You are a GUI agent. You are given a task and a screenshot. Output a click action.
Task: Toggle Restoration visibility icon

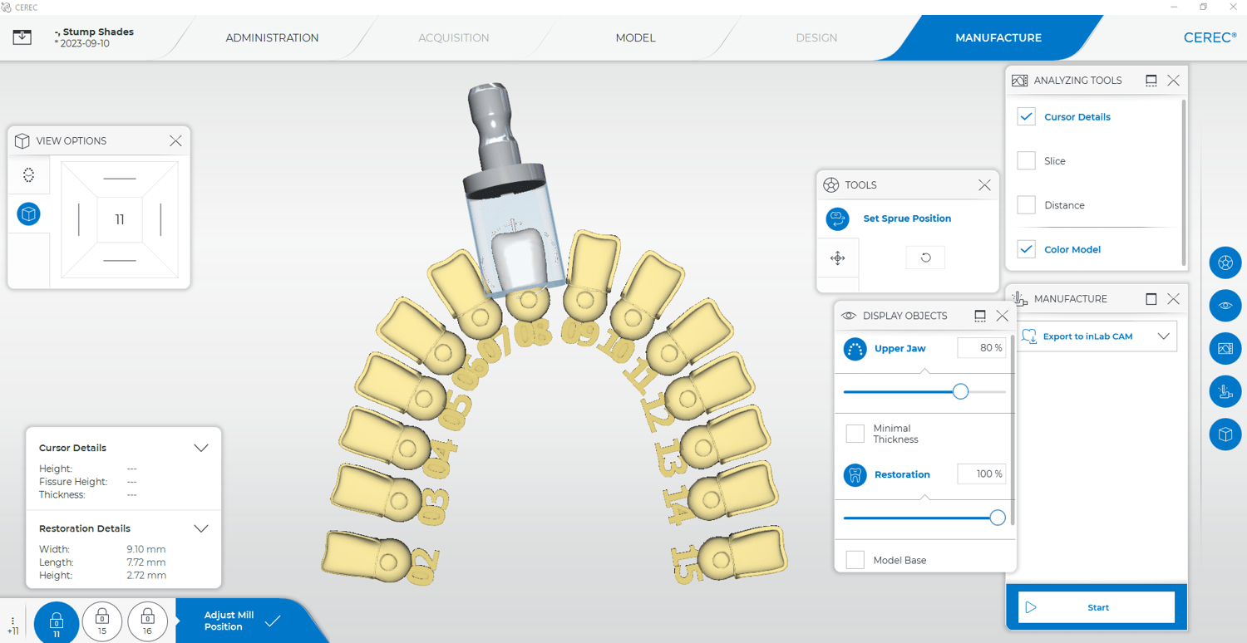pos(855,475)
